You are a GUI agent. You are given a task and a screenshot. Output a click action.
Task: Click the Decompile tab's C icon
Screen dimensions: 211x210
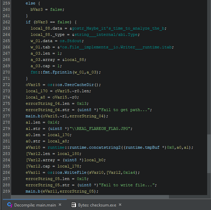tap(9, 205)
